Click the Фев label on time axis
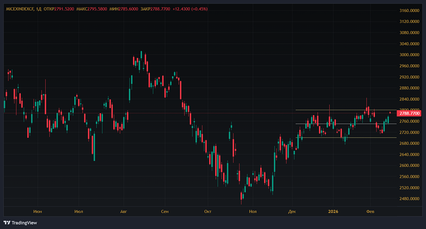This screenshot has width=426, height=229. [x=371, y=211]
